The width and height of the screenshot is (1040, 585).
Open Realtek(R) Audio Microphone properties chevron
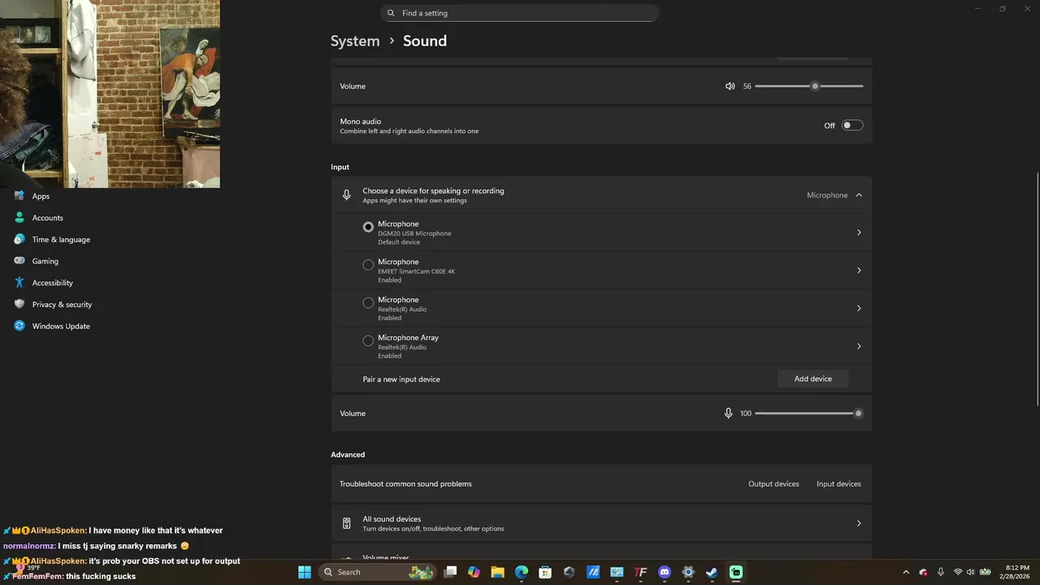(x=859, y=308)
